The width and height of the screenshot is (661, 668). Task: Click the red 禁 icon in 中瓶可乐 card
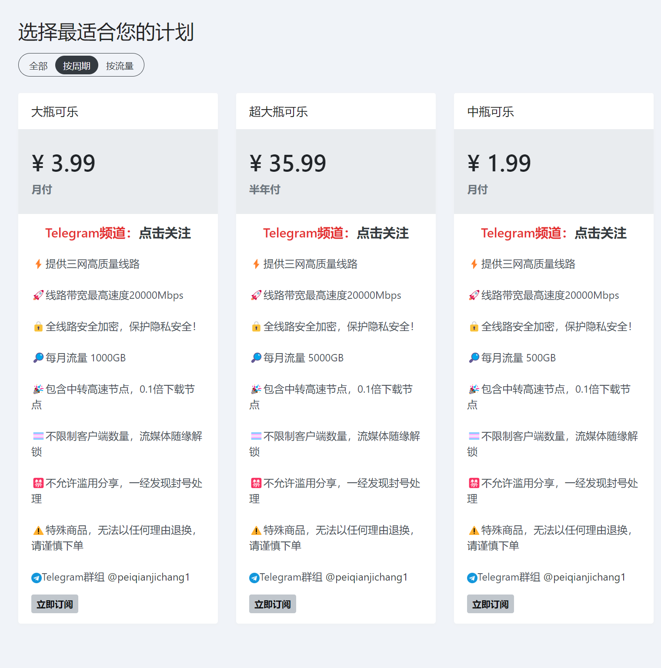[x=474, y=483]
